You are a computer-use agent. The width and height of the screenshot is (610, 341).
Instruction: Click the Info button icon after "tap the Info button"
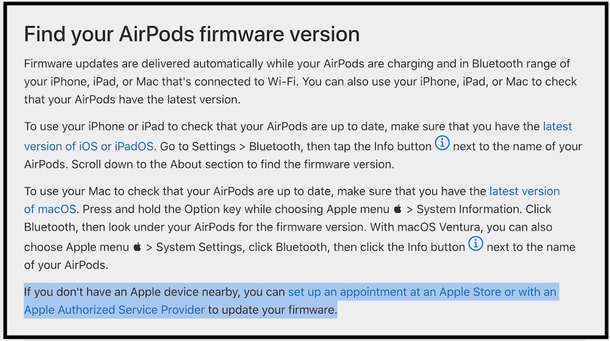tap(442, 145)
